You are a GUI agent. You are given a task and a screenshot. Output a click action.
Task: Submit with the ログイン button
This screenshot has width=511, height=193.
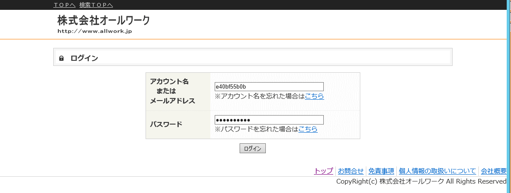[252, 148]
